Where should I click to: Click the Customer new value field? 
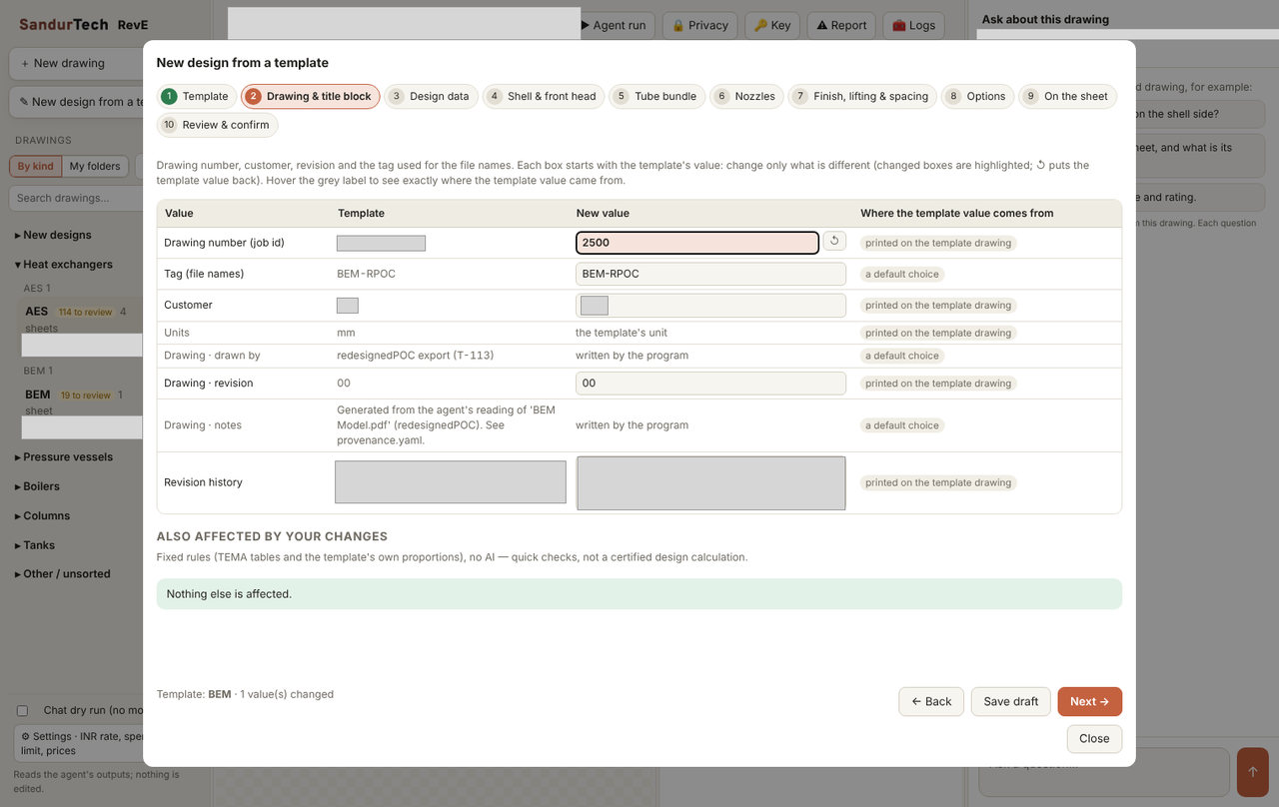tap(710, 306)
